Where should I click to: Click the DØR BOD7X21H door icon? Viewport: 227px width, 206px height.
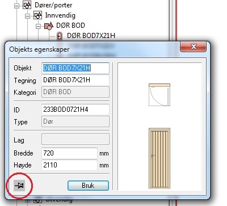(60, 36)
